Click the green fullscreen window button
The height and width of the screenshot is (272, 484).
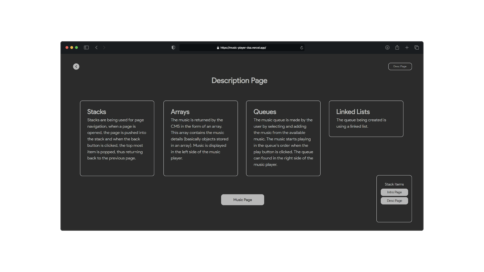point(76,48)
